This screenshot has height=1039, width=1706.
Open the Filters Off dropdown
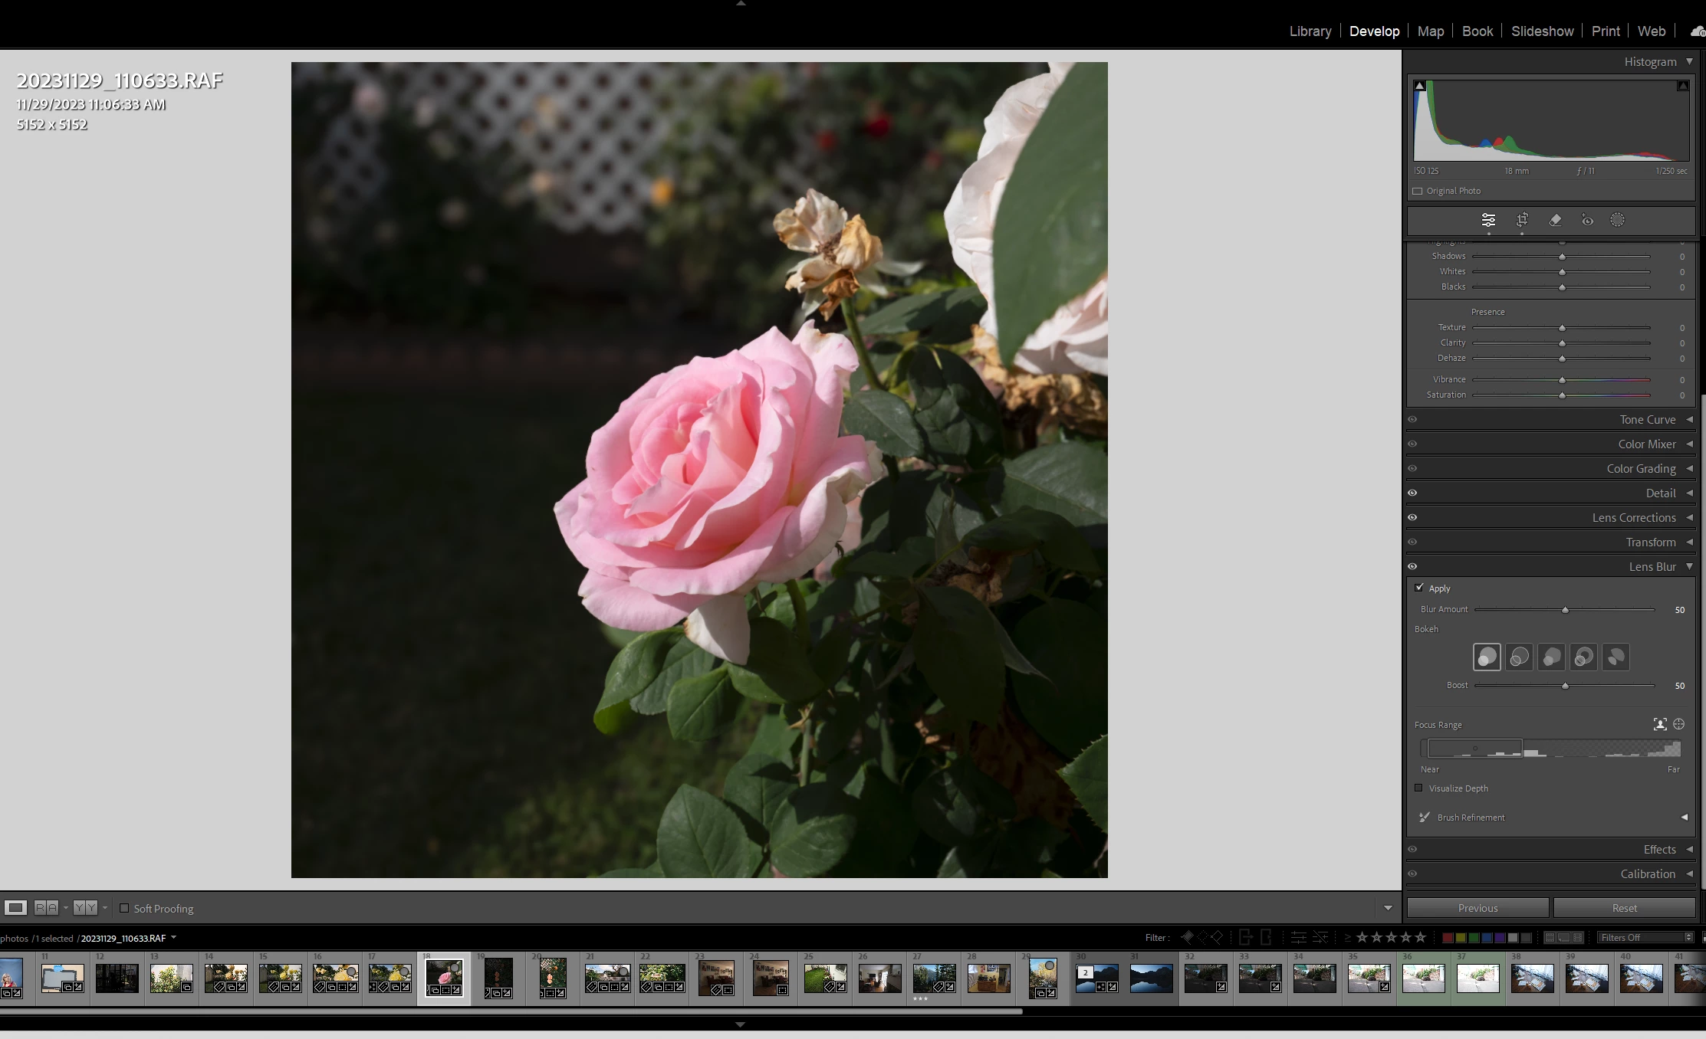(x=1645, y=937)
